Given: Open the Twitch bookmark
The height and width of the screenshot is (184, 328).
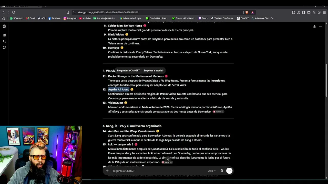Looking at the screenshot, I should coord(203,18).
